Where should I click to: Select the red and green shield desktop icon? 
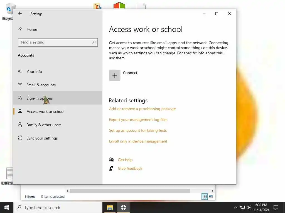tap(119, 6)
